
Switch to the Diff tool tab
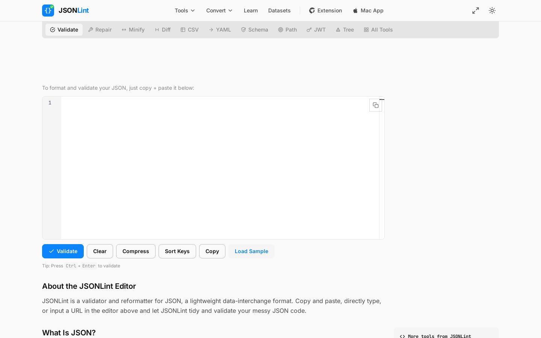click(x=163, y=30)
